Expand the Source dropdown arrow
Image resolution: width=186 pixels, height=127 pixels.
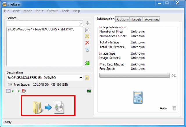pos(81,23)
